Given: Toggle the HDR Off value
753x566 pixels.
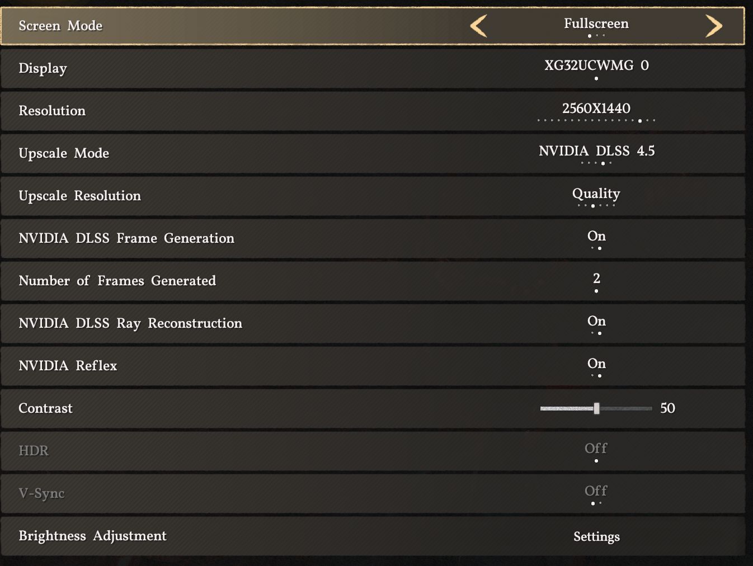Looking at the screenshot, I should (x=596, y=449).
